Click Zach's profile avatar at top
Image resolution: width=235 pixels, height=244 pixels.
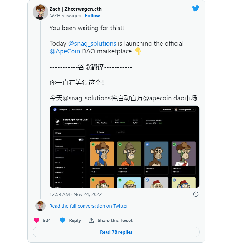click(40, 12)
